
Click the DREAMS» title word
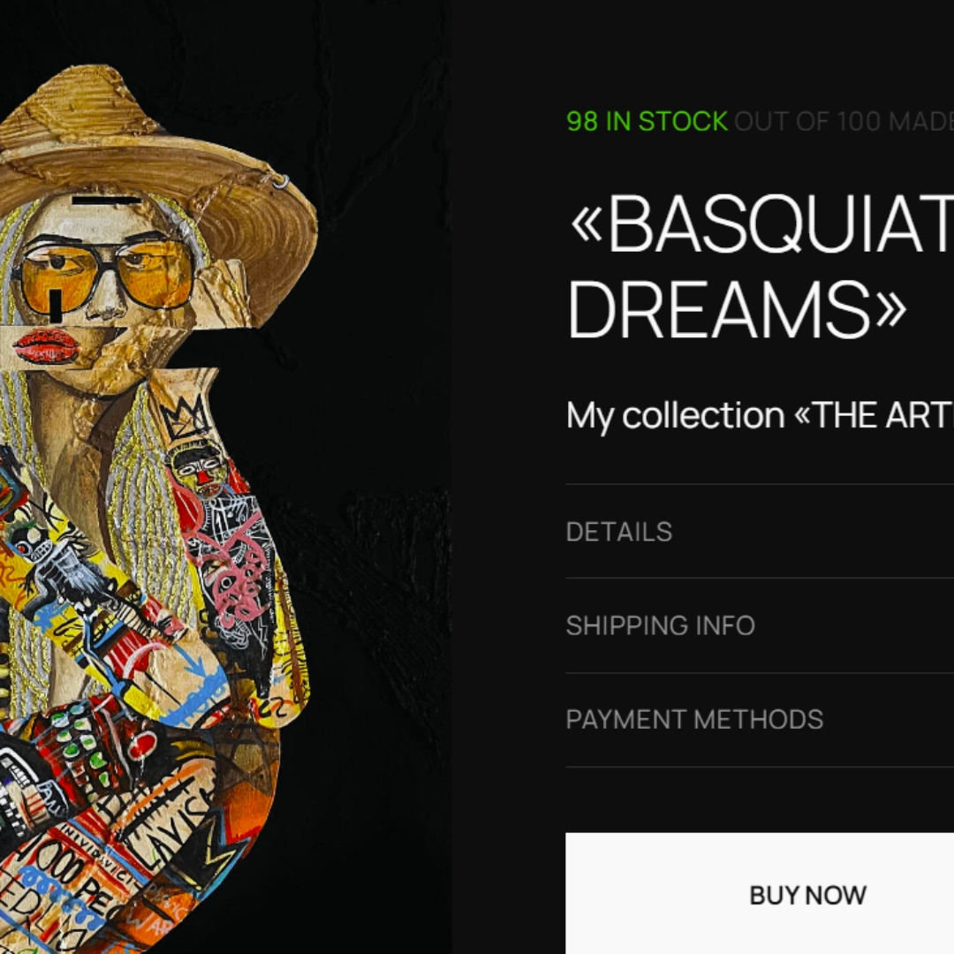[x=738, y=310]
